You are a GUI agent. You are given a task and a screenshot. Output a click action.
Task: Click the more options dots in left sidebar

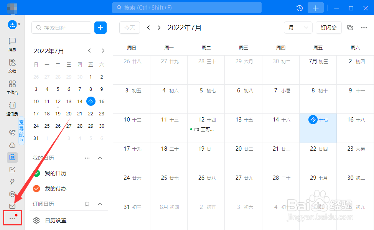pyautogui.click(x=12, y=219)
